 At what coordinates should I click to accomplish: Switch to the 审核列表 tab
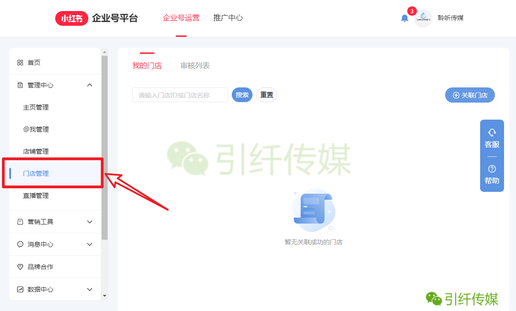pyautogui.click(x=195, y=66)
